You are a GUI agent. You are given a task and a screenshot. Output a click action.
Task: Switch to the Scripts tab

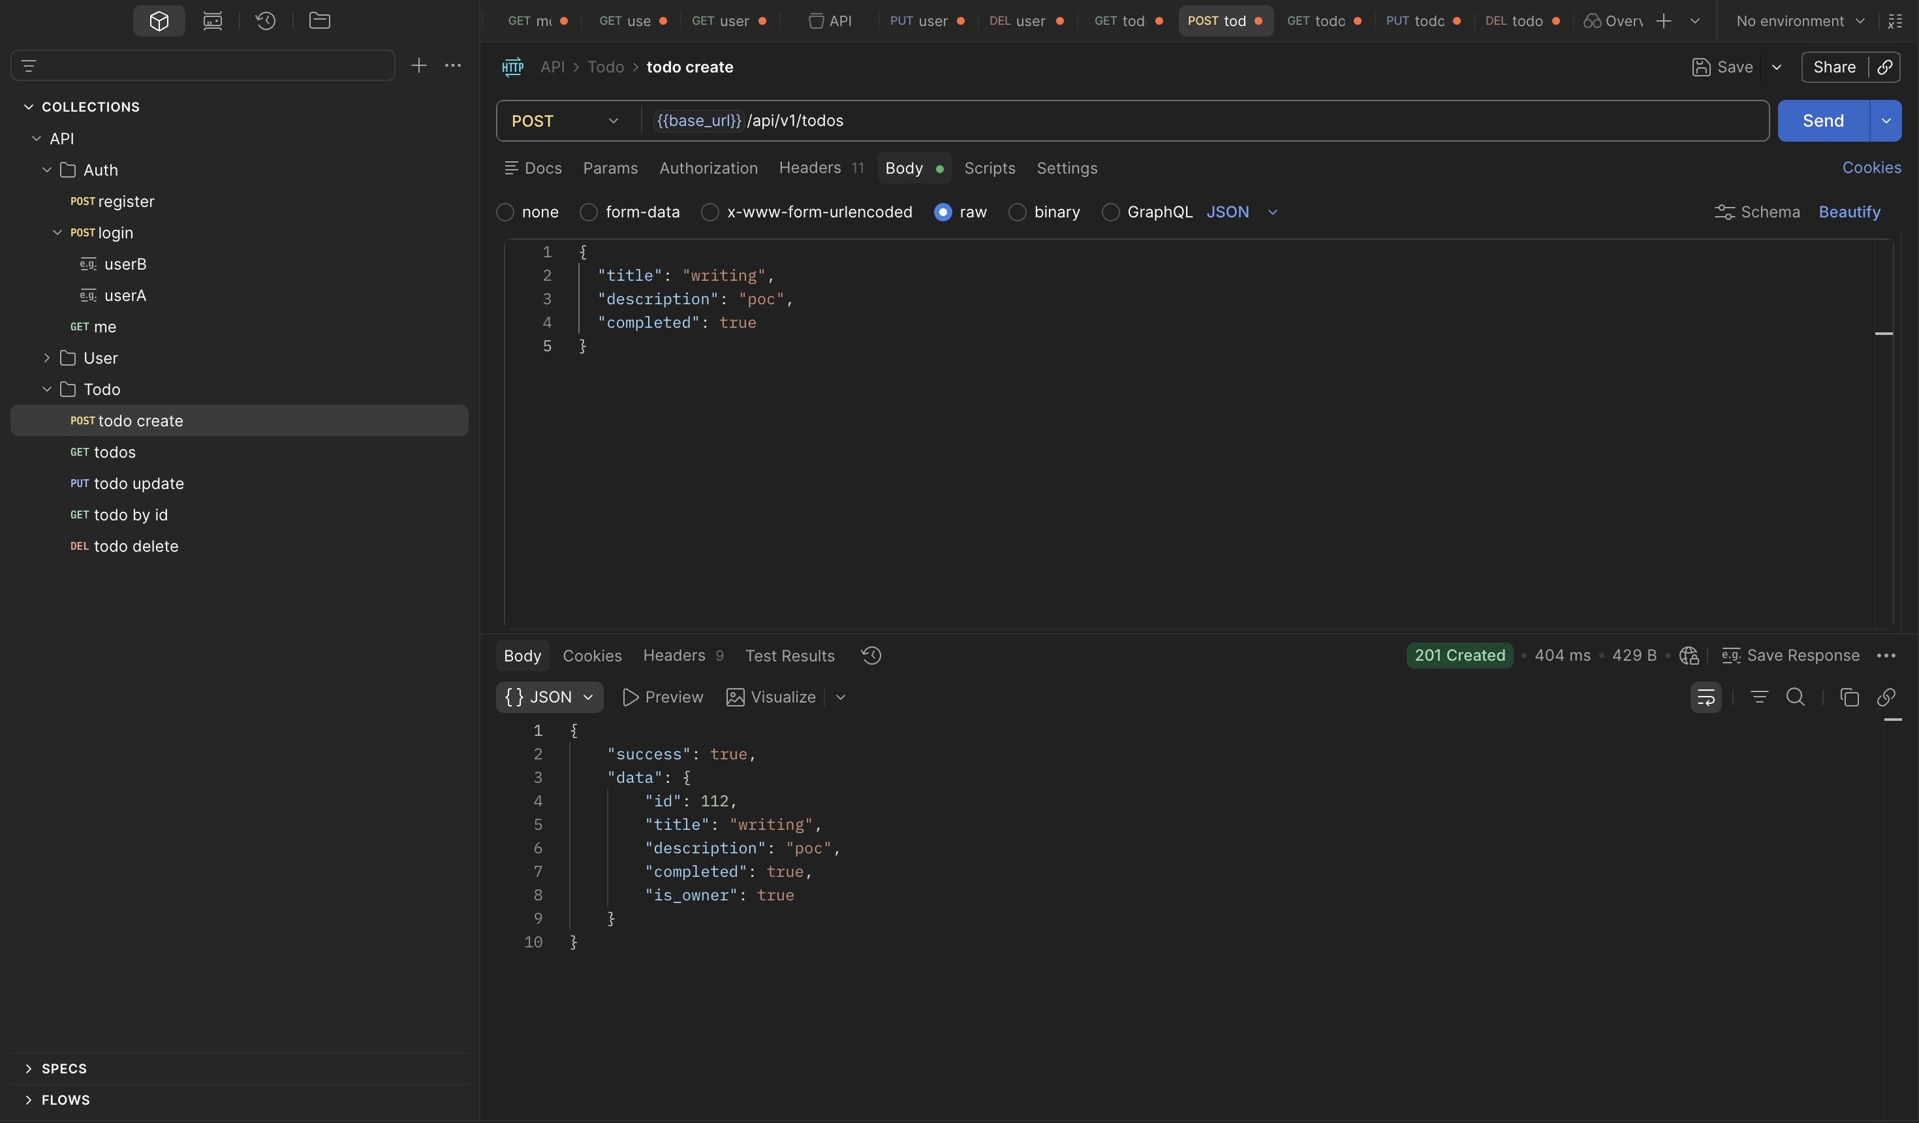pyautogui.click(x=990, y=168)
